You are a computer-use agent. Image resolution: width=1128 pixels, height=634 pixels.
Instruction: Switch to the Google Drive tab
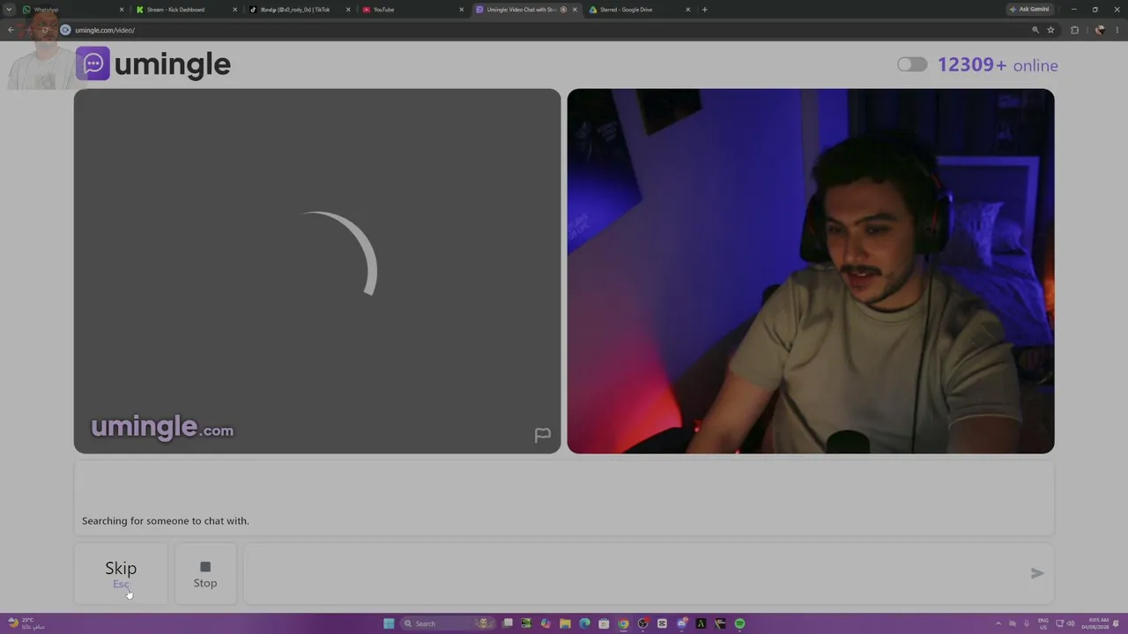click(636, 10)
